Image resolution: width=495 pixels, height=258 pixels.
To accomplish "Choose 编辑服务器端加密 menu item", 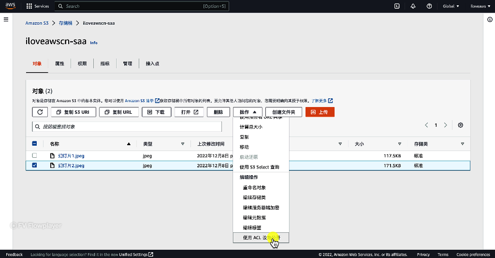I will (x=261, y=207).
